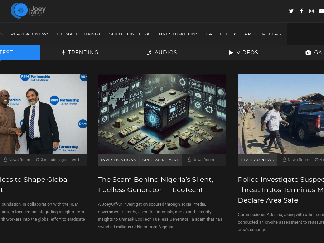Click the author icon on Police article

click(284, 160)
